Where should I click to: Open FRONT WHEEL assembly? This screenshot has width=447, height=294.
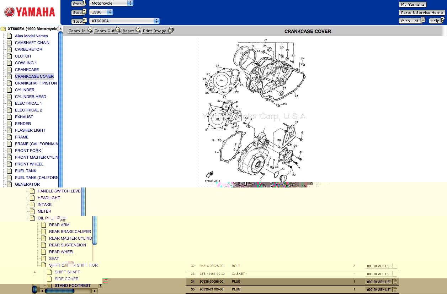(29, 164)
